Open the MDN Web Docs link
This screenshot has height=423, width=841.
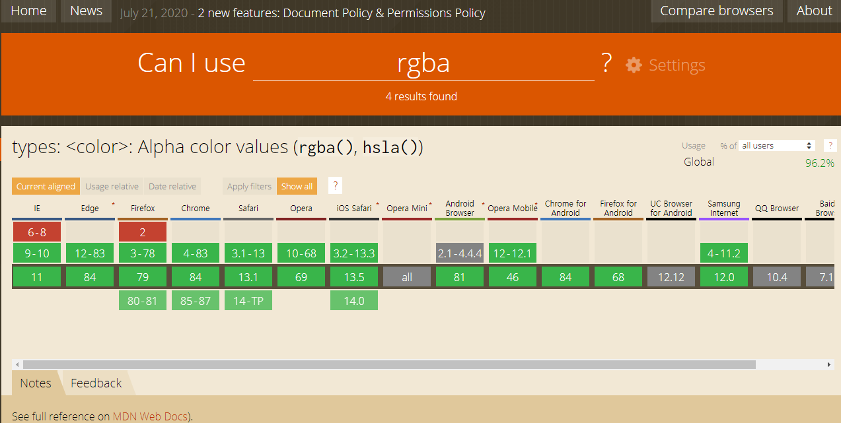coord(150,416)
